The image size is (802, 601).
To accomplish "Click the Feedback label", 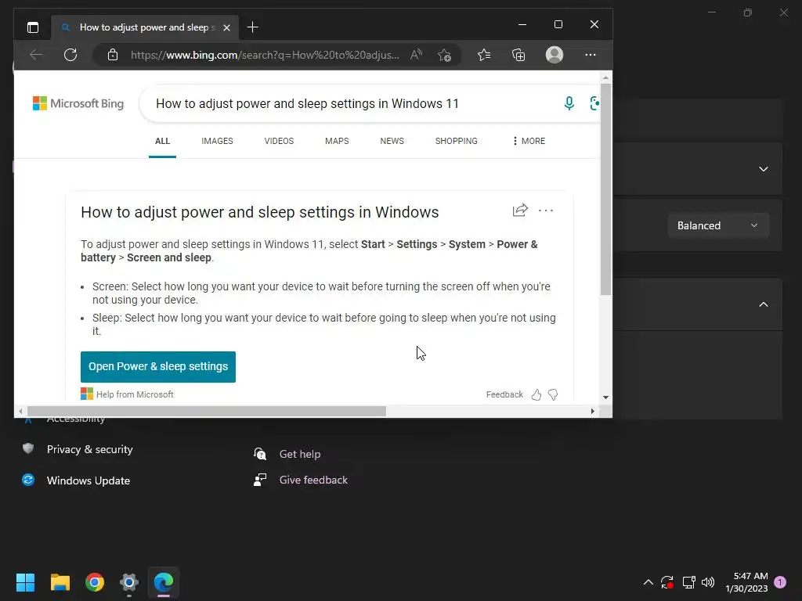I will point(504,394).
